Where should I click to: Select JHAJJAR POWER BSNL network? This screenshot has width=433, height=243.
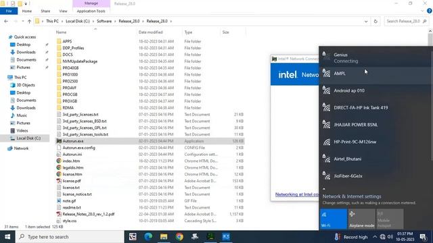coord(375,125)
